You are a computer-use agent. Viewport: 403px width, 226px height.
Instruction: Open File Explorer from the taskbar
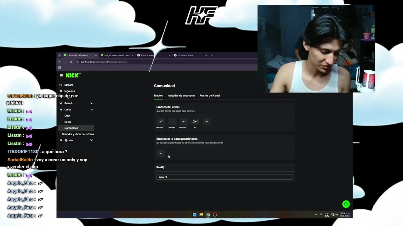pyautogui.click(x=201, y=215)
